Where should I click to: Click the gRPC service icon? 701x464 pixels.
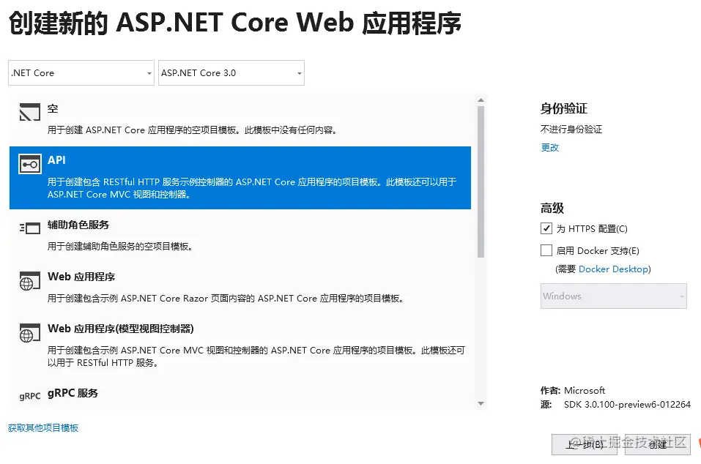[x=30, y=396]
